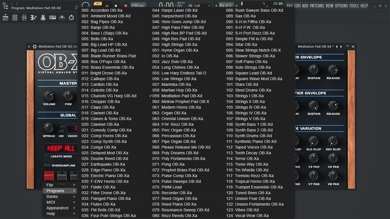Image resolution: width=390 pixels, height=219 pixels.
Task: Open the Playlist view icon
Action: coord(5,18)
